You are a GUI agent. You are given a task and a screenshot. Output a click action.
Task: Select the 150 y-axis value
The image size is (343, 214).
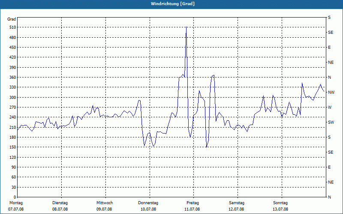point(13,147)
